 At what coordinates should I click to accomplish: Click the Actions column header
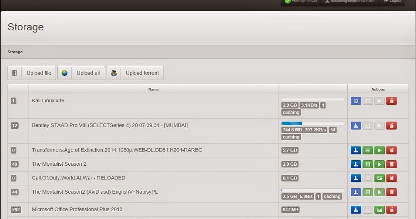coord(378,90)
